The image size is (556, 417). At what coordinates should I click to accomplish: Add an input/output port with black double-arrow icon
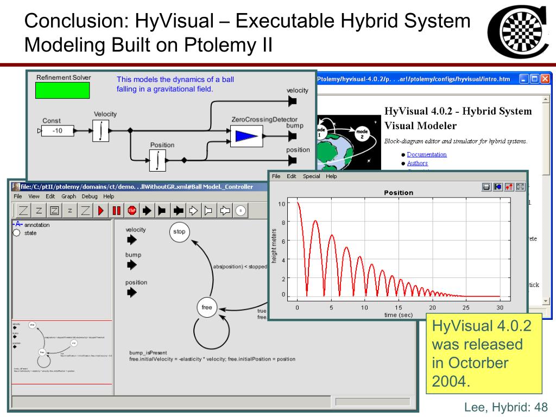(x=178, y=211)
